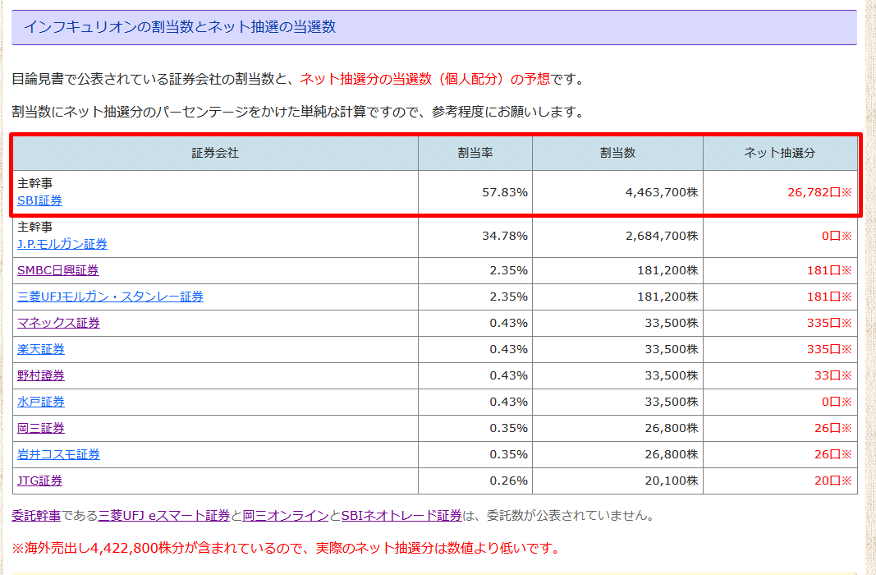Click the 割当数 column header
The width and height of the screenshot is (876, 575).
click(617, 152)
